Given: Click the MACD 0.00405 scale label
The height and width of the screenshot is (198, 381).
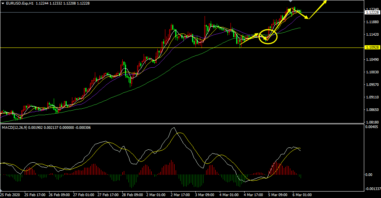Looking at the screenshot, I should [x=371, y=127].
